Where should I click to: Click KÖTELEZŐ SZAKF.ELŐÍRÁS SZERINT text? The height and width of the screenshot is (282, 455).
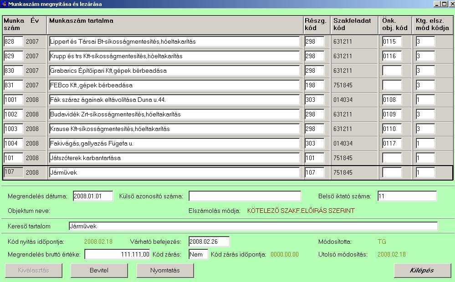pyautogui.click(x=301, y=211)
